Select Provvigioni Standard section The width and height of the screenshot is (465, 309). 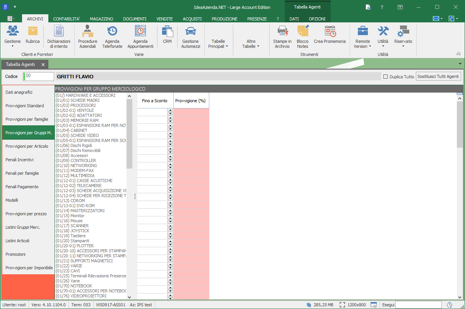pos(28,106)
